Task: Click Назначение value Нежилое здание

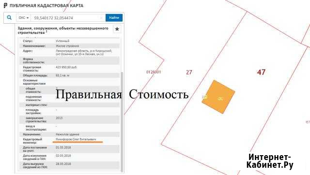Action: click(x=67, y=134)
